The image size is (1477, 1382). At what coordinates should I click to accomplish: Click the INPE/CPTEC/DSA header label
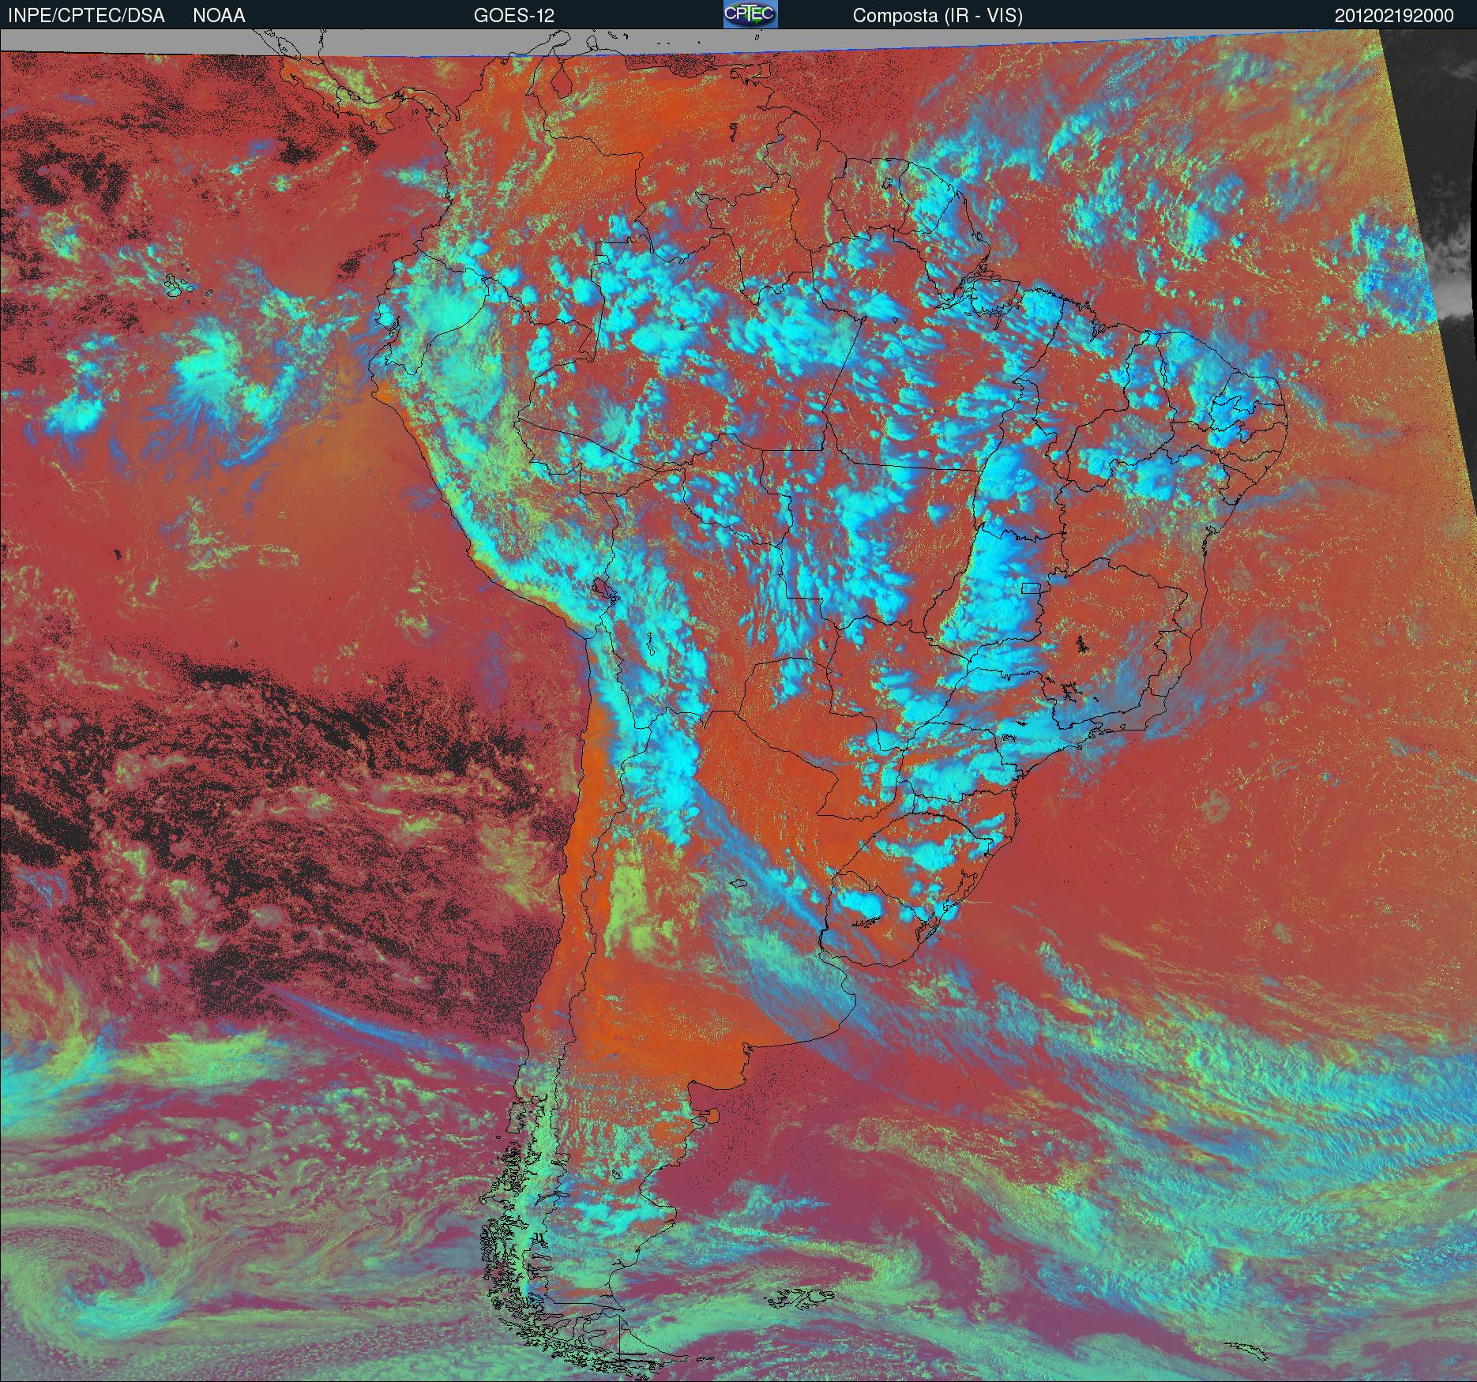click(x=86, y=16)
